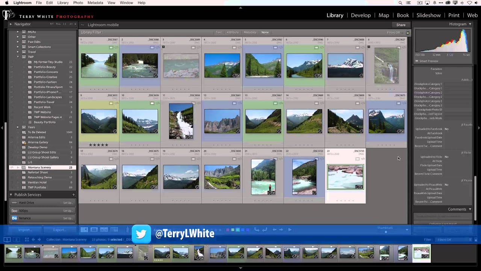Click the Import button
Image resolution: width=481 pixels, height=271 pixels.
(25, 230)
